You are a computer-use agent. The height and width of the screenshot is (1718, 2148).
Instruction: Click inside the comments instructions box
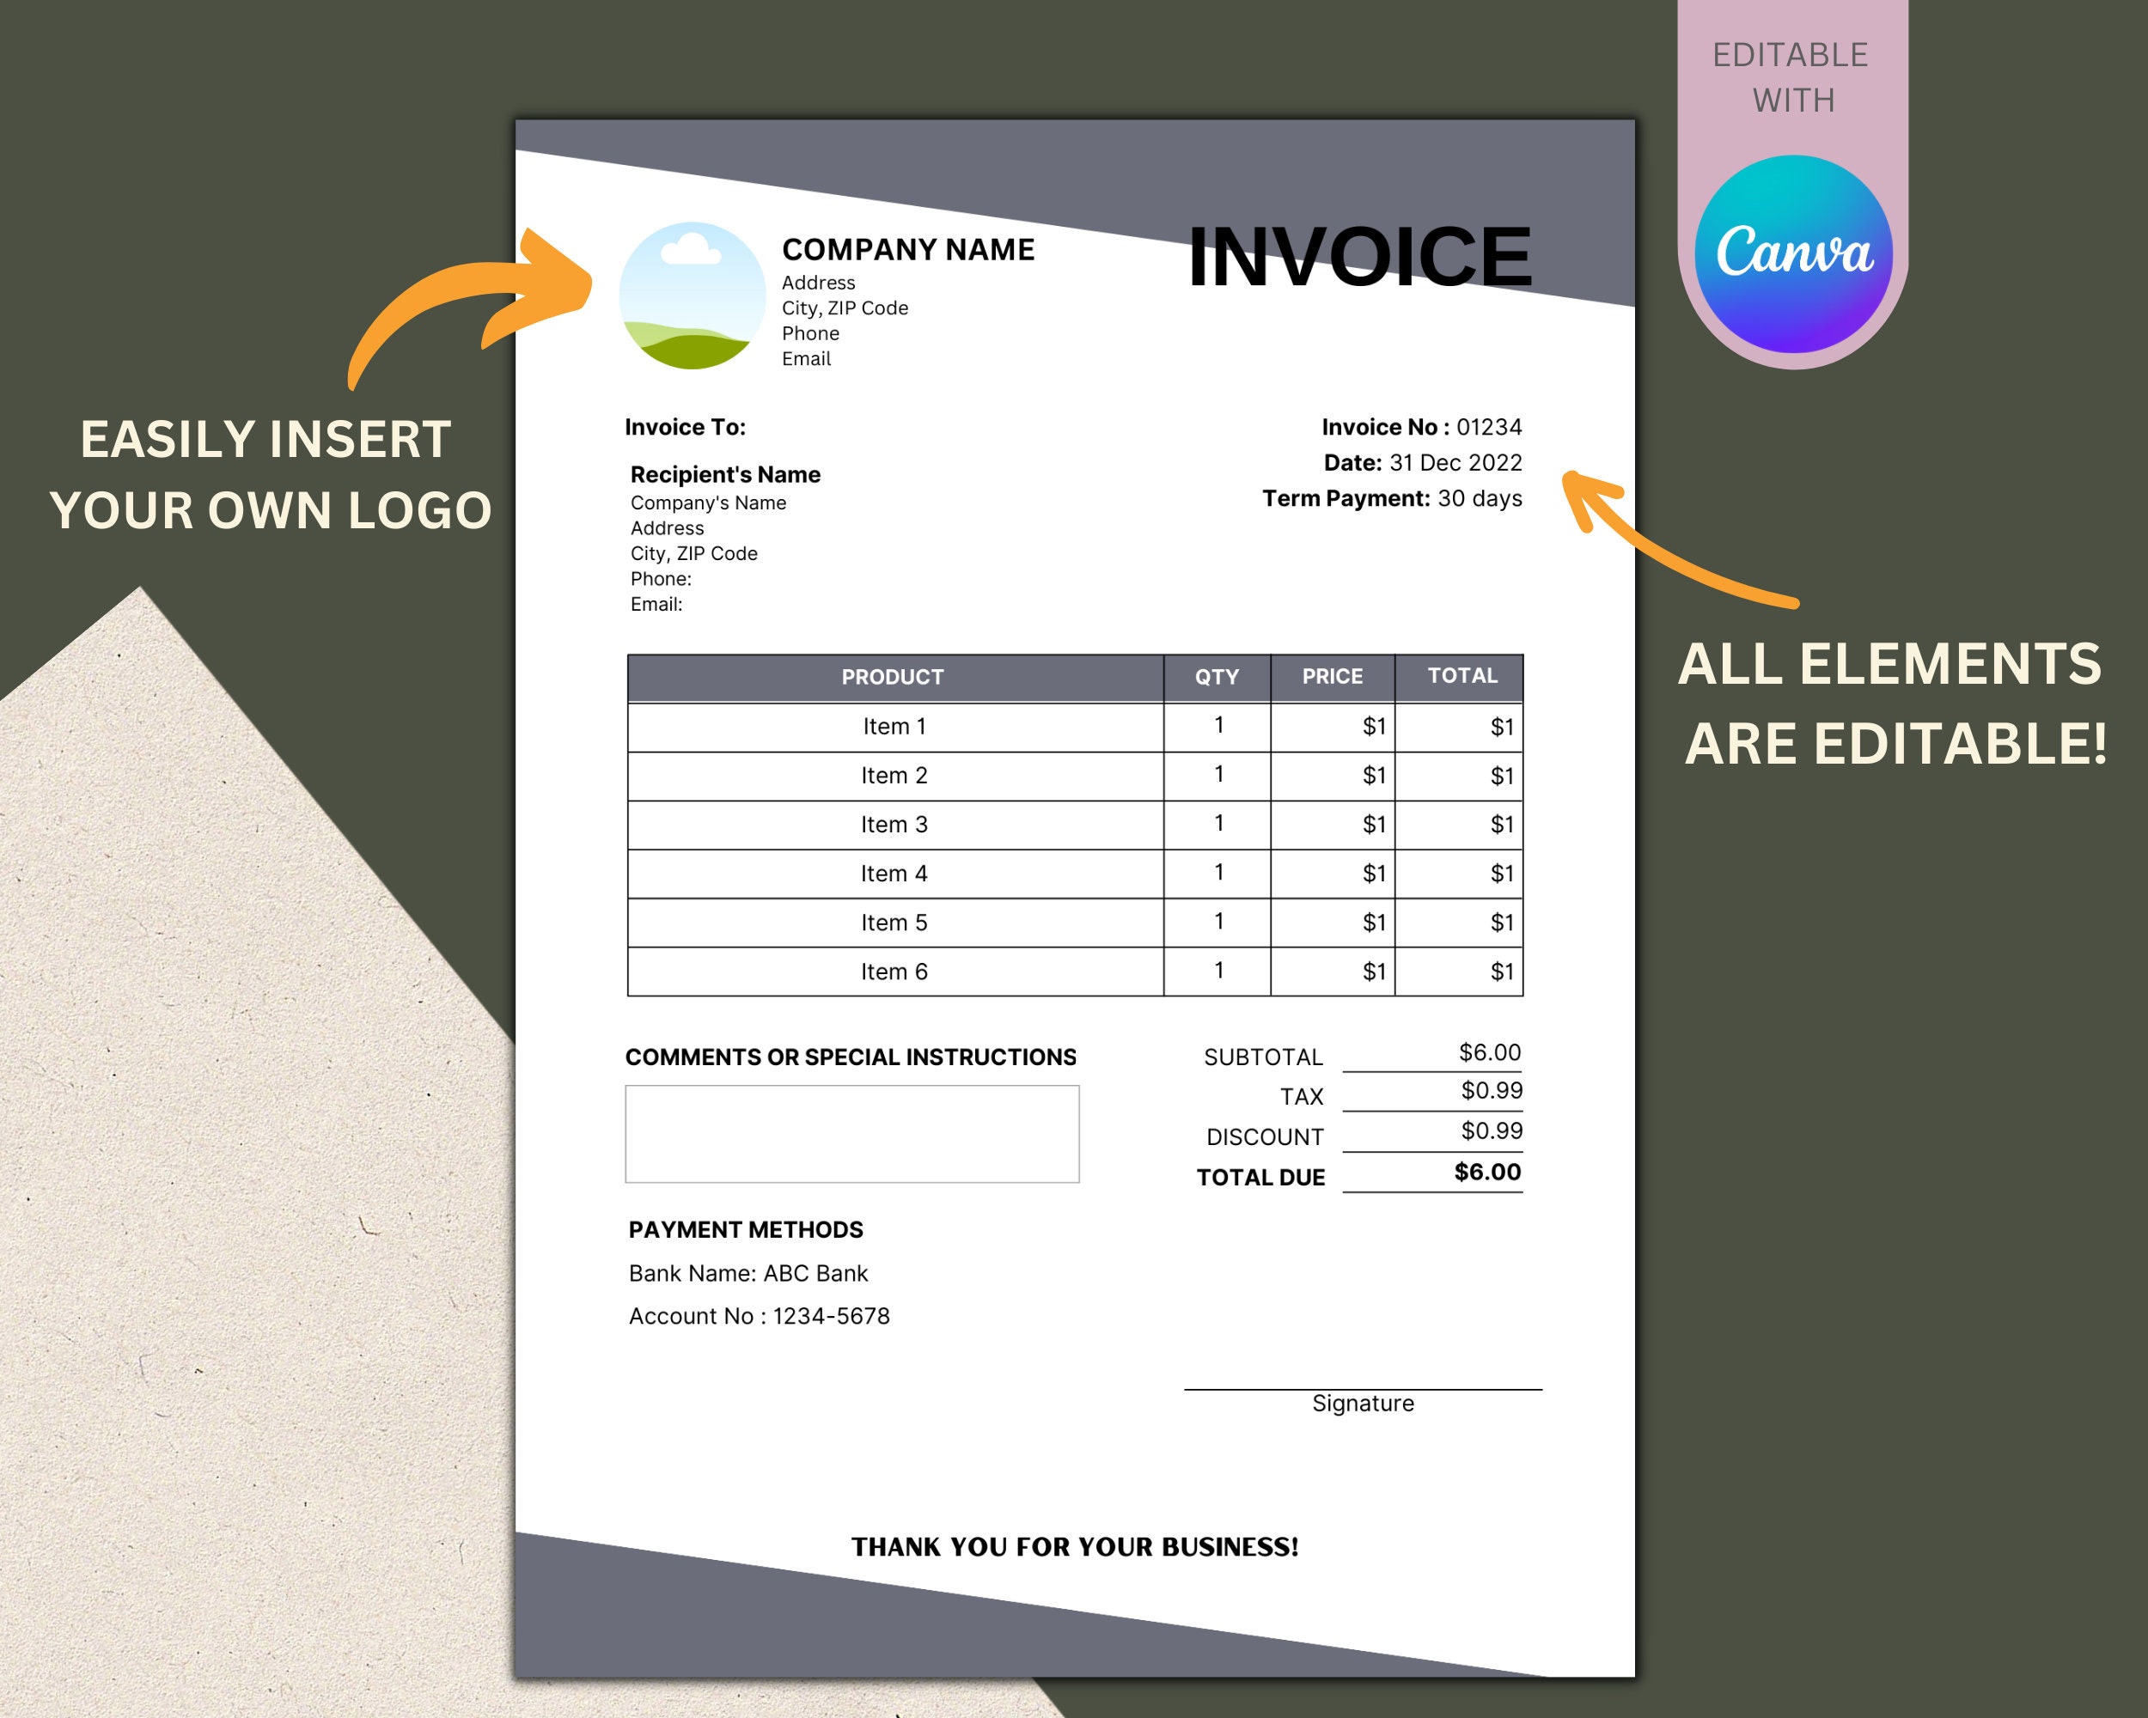click(851, 1133)
